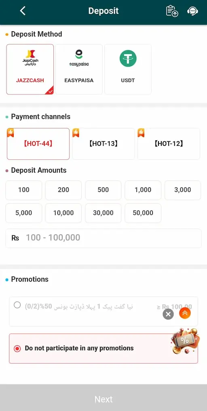Tap the Deposit Amounts heading
Image resolution: width=207 pixels, height=411 pixels.
(x=39, y=170)
